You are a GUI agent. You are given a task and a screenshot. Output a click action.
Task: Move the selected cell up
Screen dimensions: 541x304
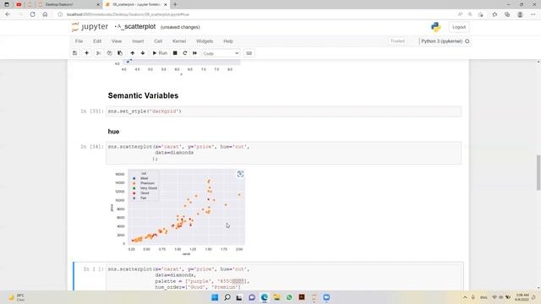coord(132,53)
